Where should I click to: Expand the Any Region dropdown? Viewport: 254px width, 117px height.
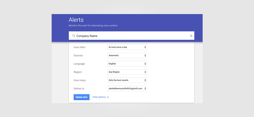tap(127, 72)
